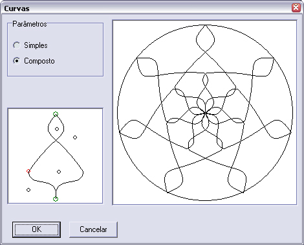Click control point in center of curve body

pos(59,172)
